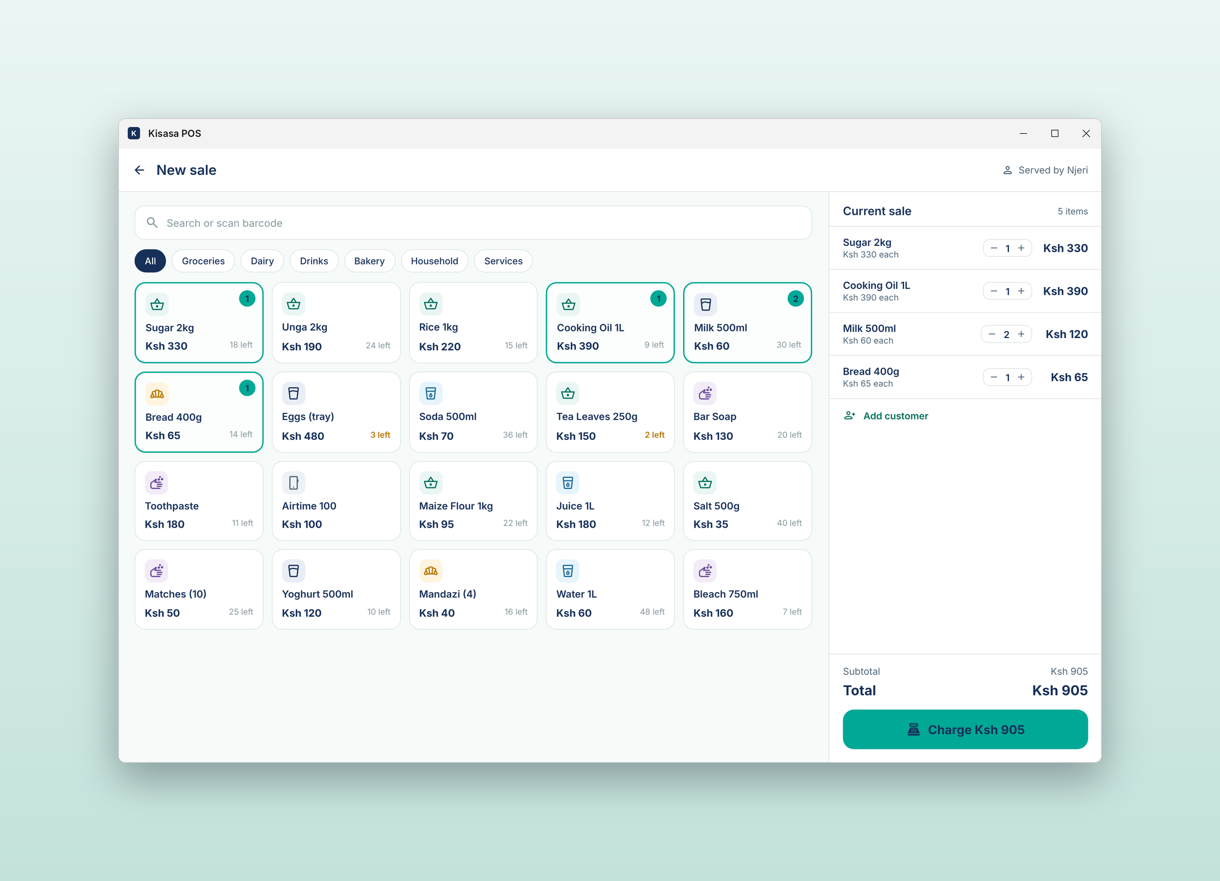Viewport: 1220px width, 881px height.
Task: Select the All category filter
Action: click(150, 261)
